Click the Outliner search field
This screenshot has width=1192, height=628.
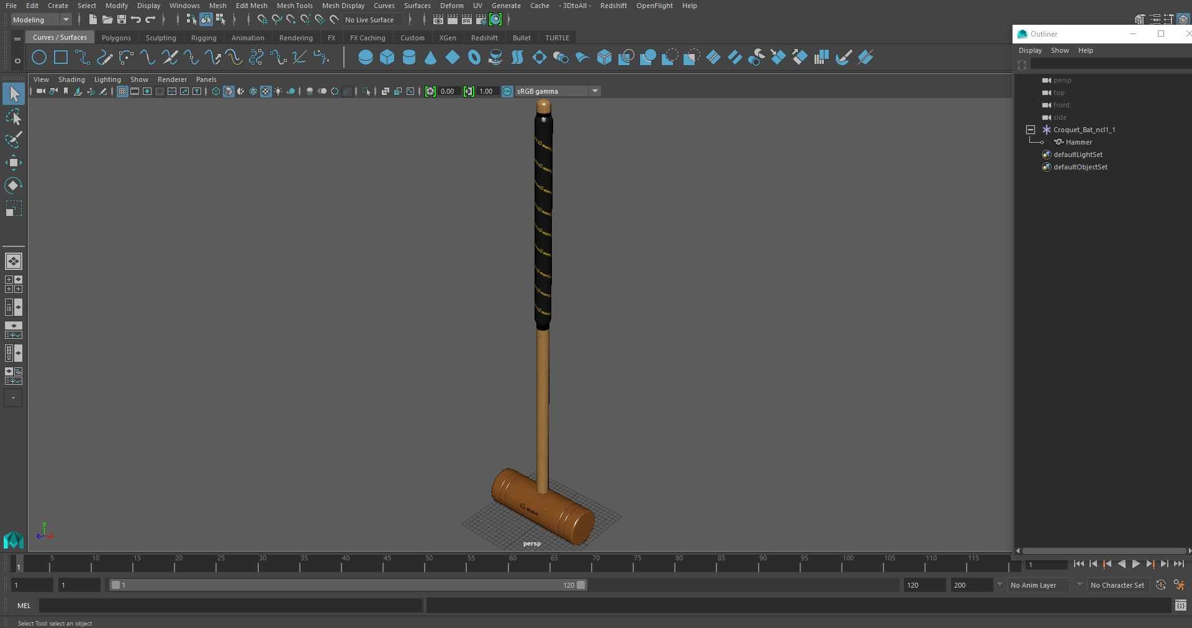point(1110,65)
